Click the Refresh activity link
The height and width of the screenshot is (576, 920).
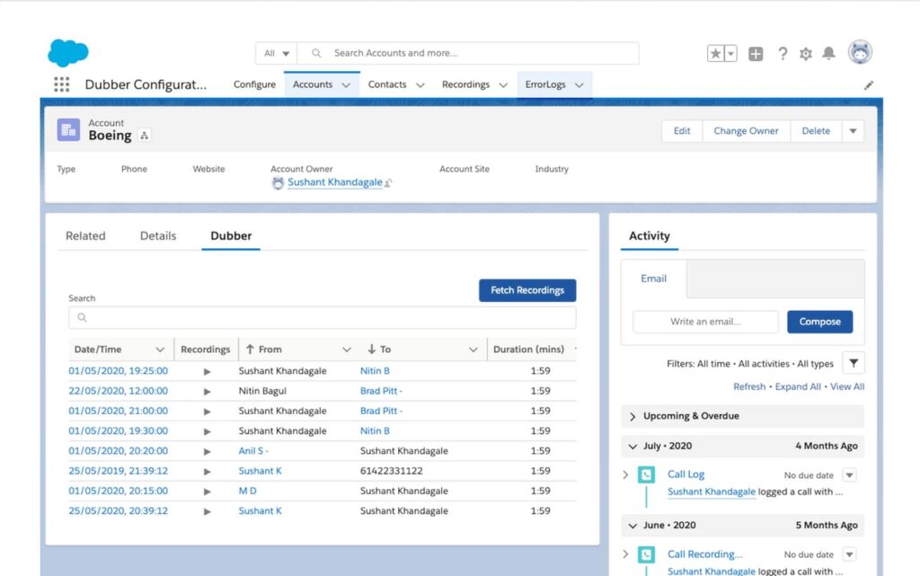[x=749, y=386]
